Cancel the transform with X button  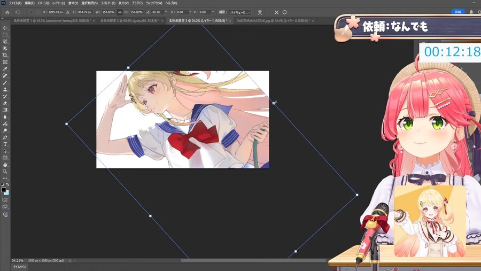coord(276,12)
